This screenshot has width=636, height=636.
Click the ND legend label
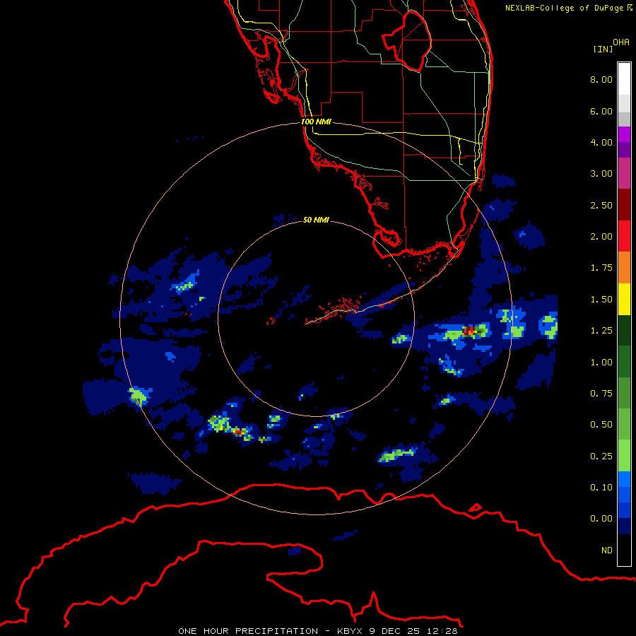coord(607,550)
